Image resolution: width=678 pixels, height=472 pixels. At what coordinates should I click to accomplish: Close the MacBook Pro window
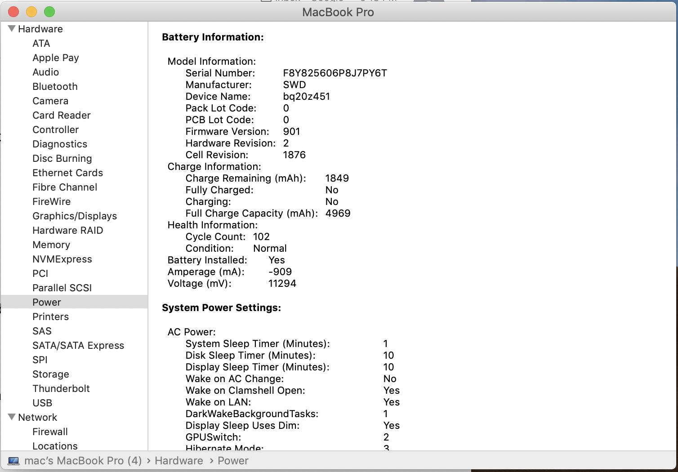pyautogui.click(x=13, y=12)
